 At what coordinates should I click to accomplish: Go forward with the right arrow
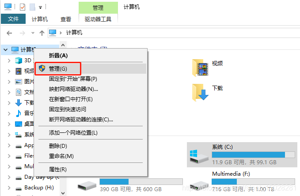pyautogui.click(x=23, y=33)
